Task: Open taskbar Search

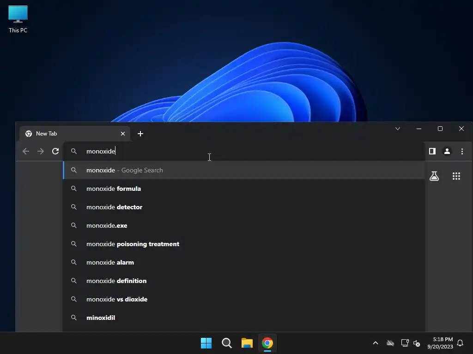Action: pos(226,343)
